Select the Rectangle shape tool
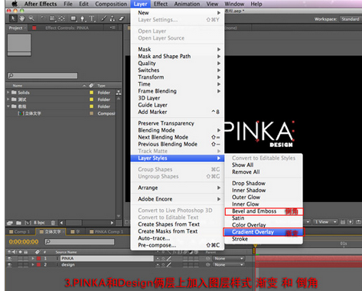This screenshot has height=291, width=362. pyautogui.click(x=73, y=18)
